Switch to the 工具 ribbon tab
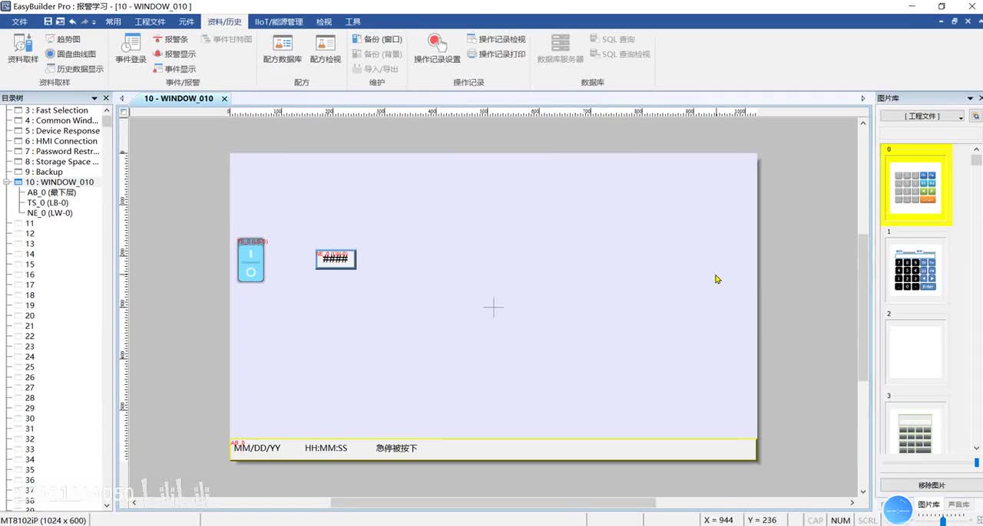 [x=352, y=21]
